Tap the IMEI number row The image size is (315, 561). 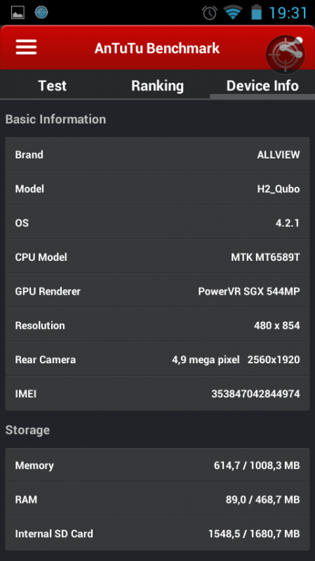tap(157, 393)
